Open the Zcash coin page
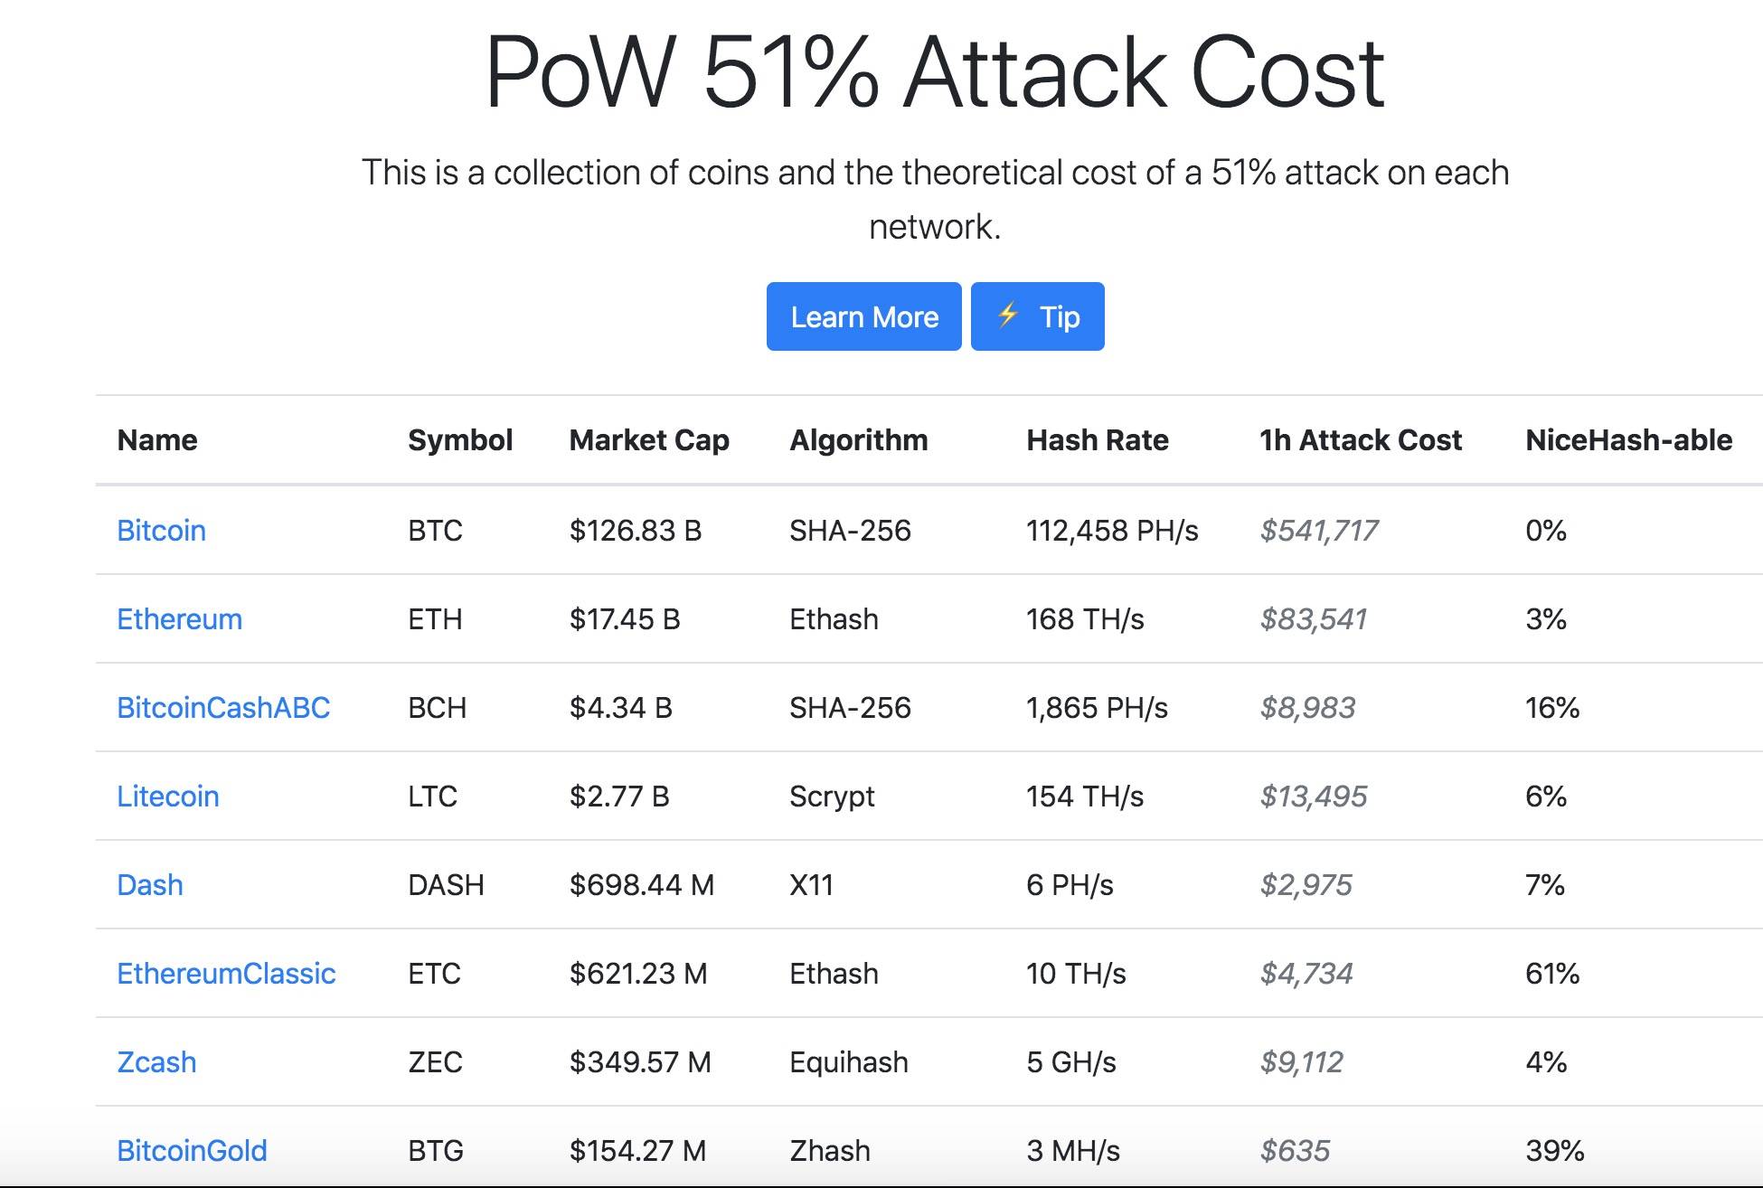This screenshot has height=1188, width=1763. click(156, 1062)
